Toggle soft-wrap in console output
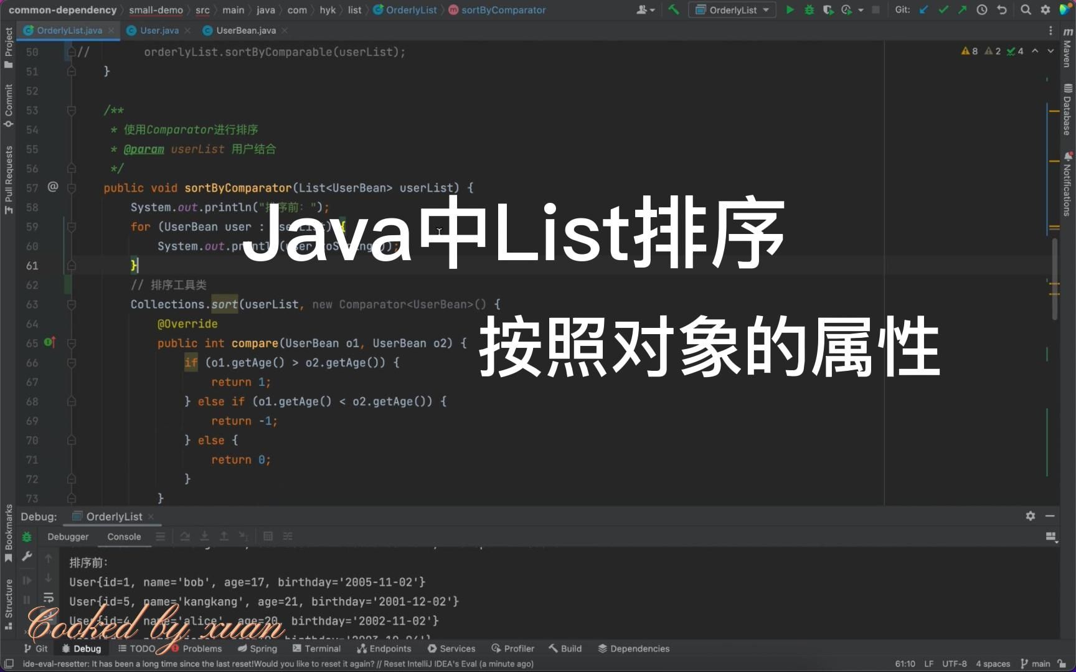1076x672 pixels. click(x=49, y=598)
